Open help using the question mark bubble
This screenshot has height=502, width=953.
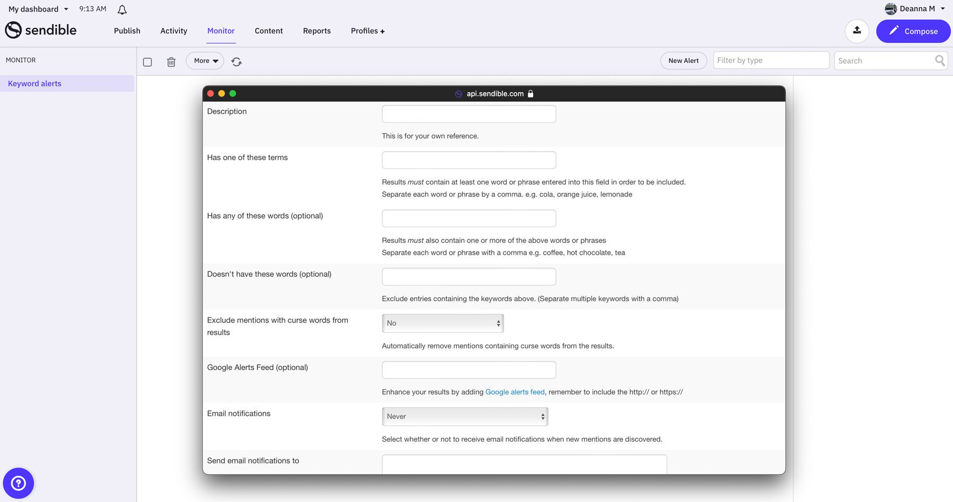point(17,483)
